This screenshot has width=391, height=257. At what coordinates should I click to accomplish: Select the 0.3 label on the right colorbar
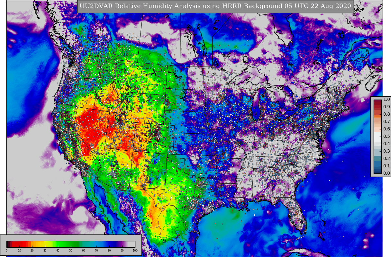coord(386,151)
